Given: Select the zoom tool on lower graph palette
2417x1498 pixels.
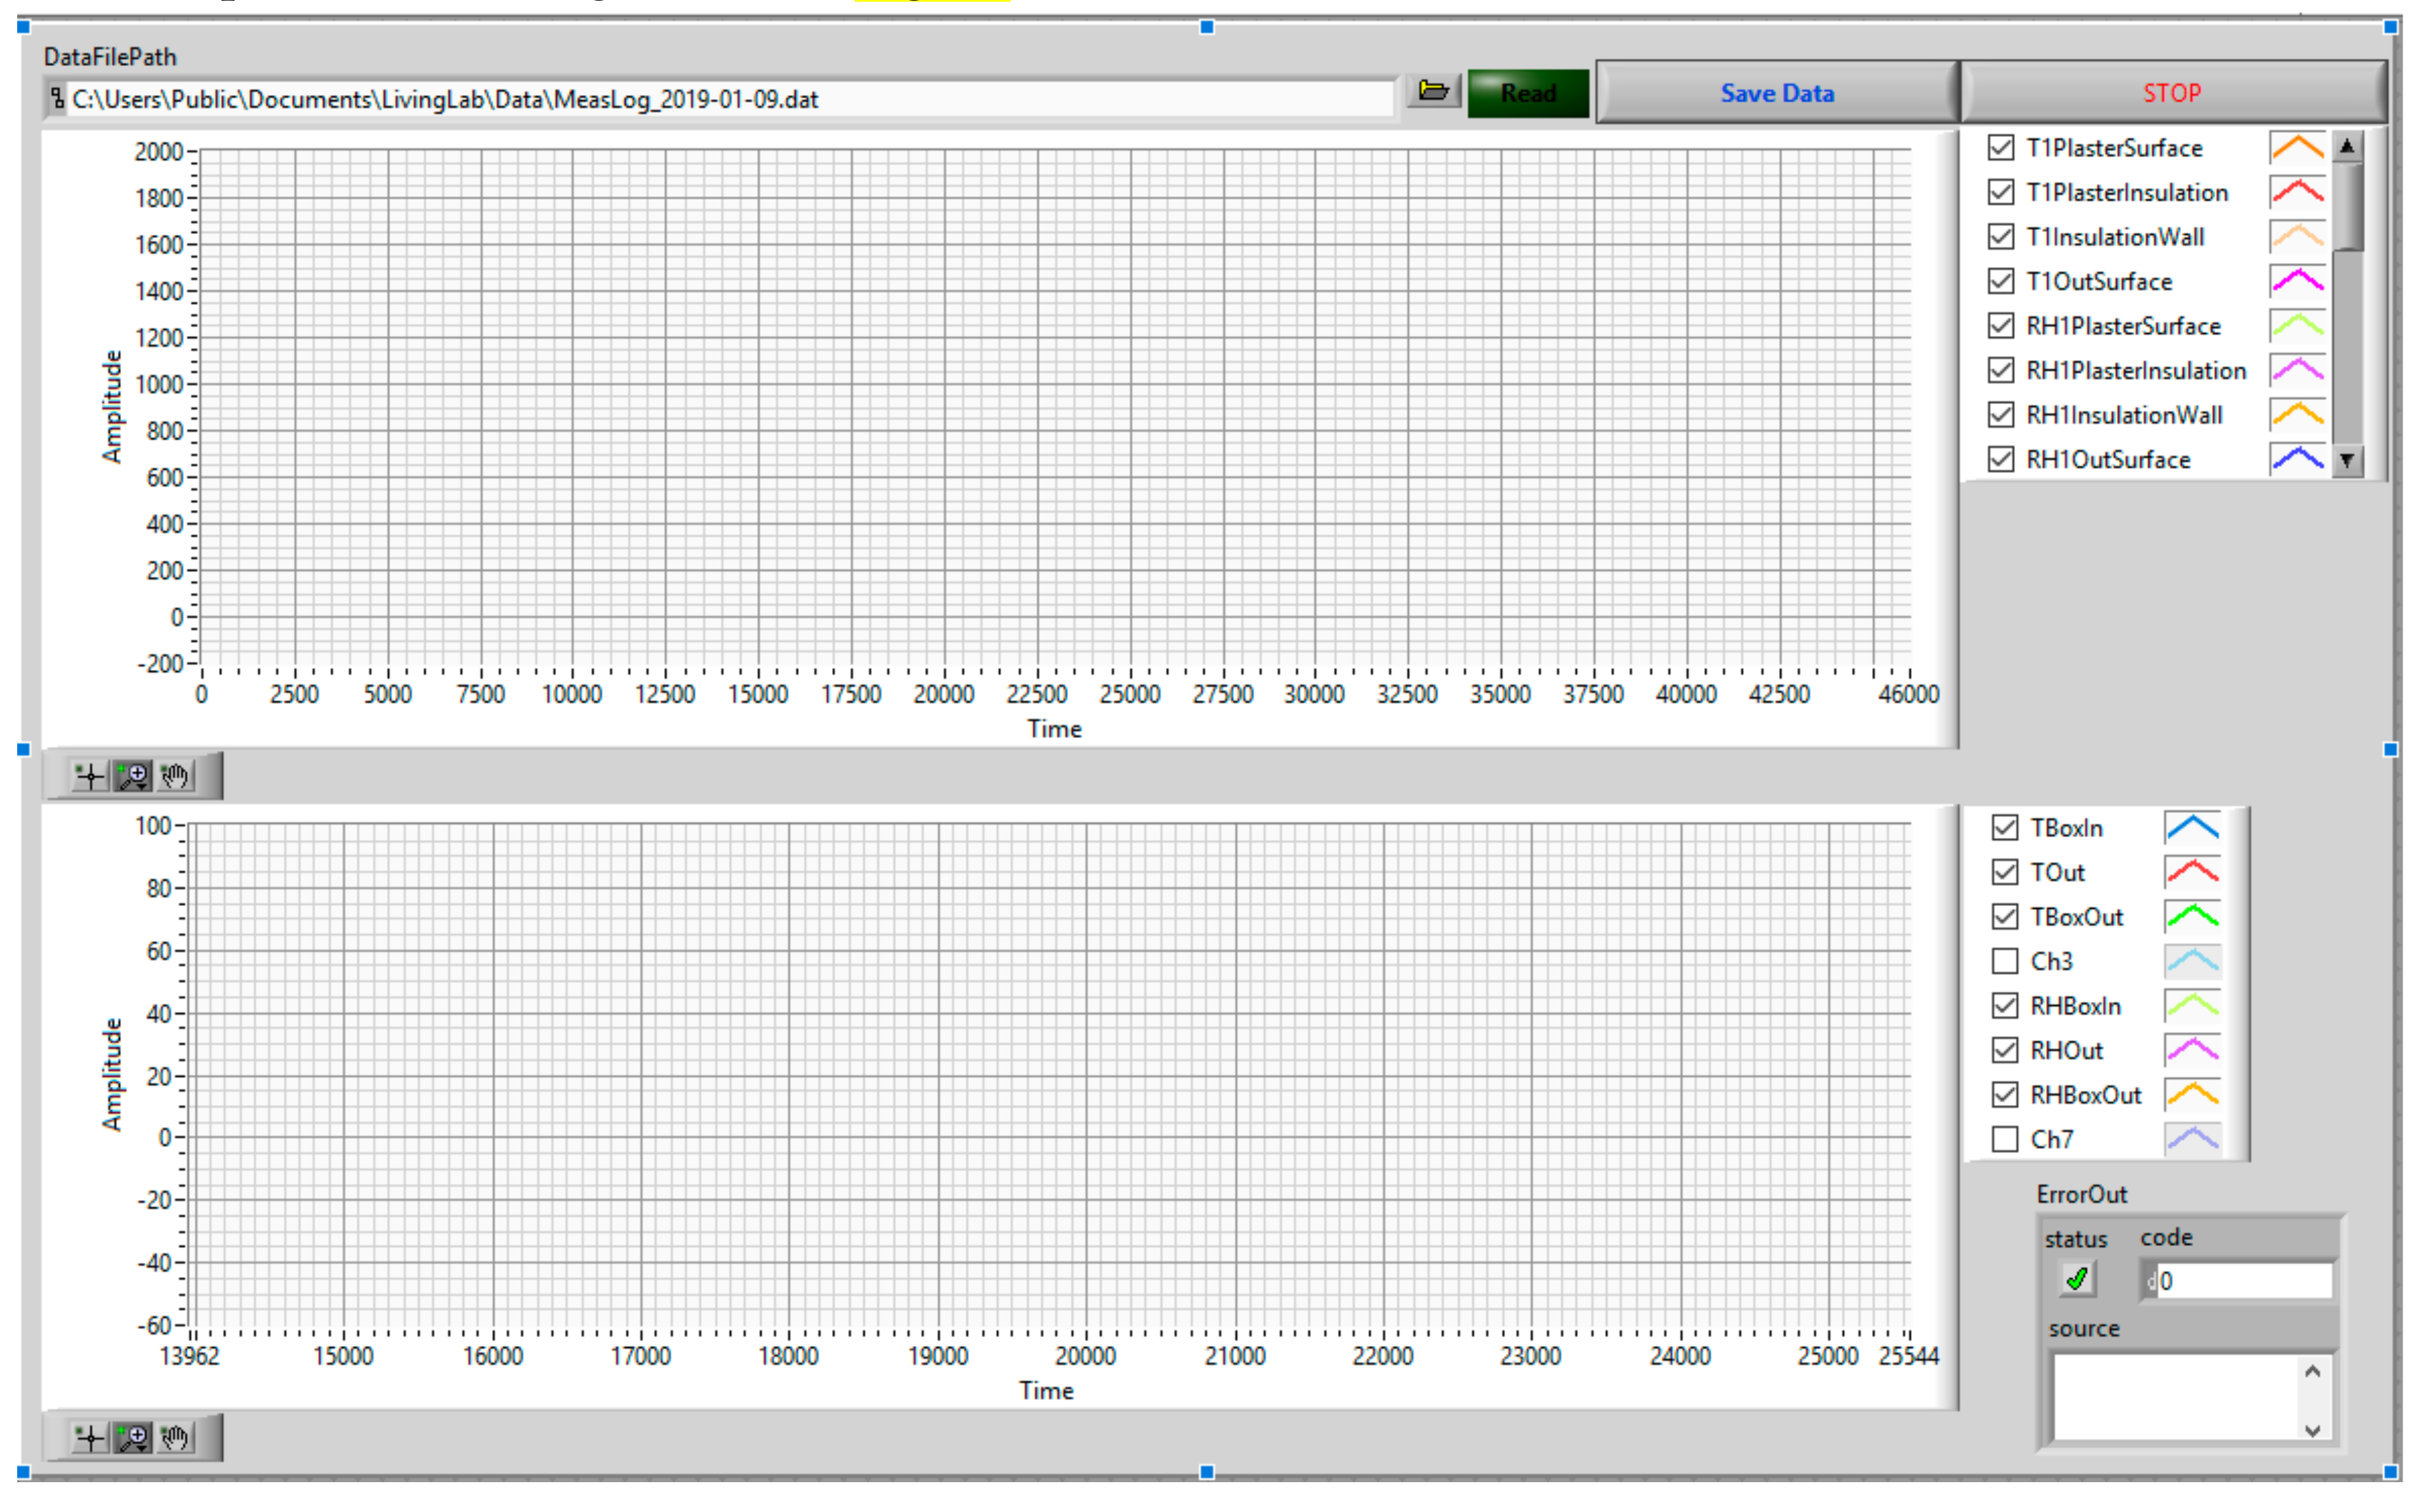Looking at the screenshot, I should coord(133,1437).
